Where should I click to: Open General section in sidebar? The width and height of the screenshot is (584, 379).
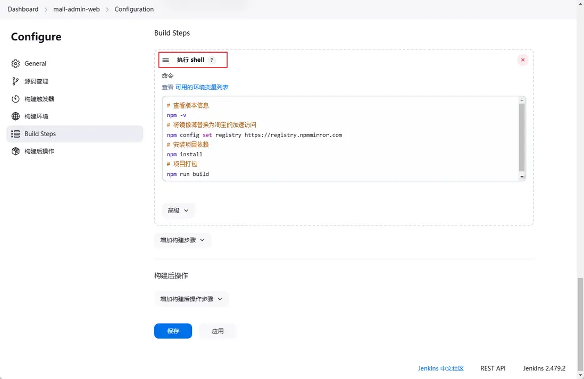coord(74,64)
